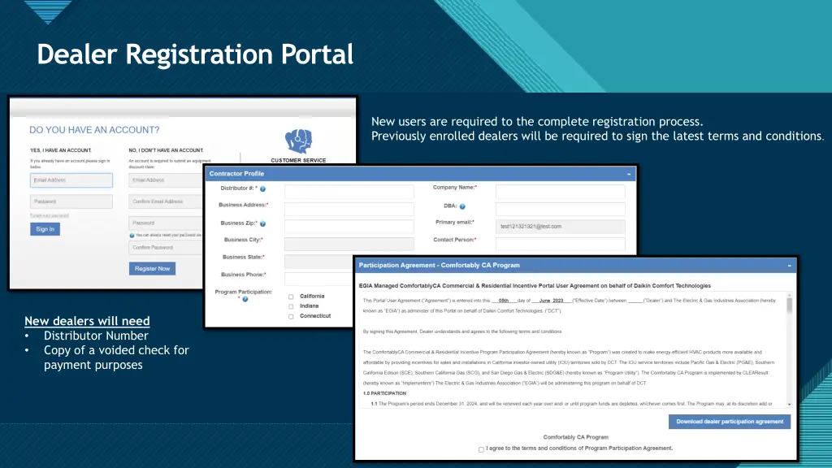Click the info icon under Program Participation
832x468 pixels.
click(245, 299)
